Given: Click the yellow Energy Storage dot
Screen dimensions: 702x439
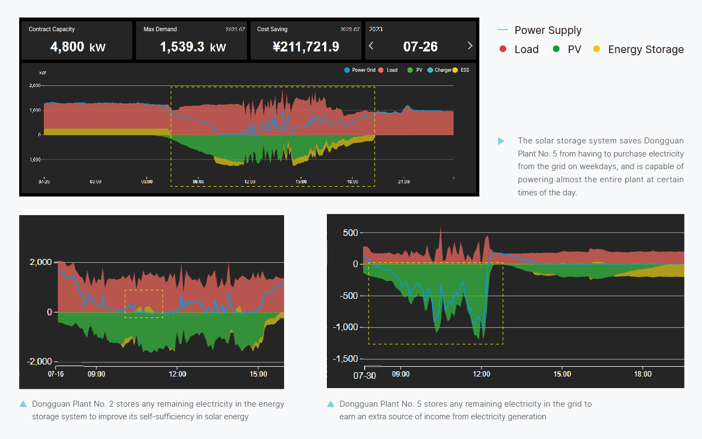Looking at the screenshot, I should pos(597,49).
